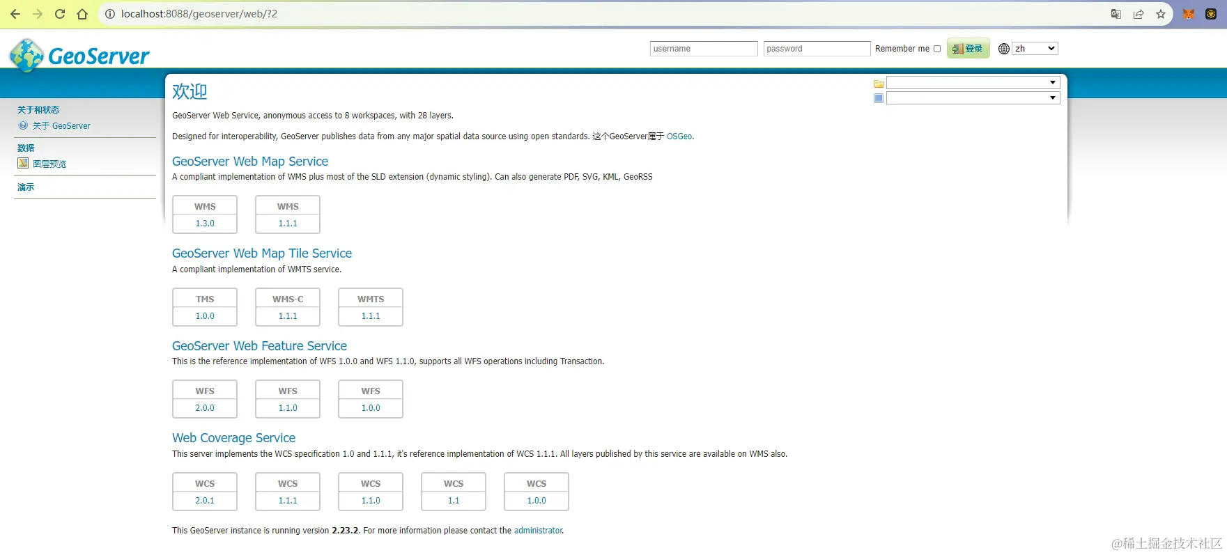Viewport: 1227px width, 555px height.
Task: Expand the workspace selector dropdown
Action: (x=973, y=82)
